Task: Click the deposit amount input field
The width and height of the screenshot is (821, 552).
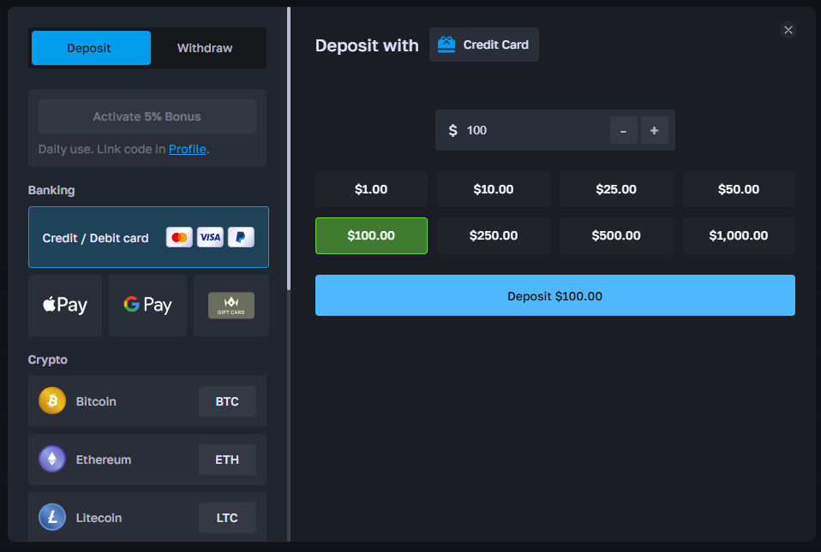Action: [531, 130]
